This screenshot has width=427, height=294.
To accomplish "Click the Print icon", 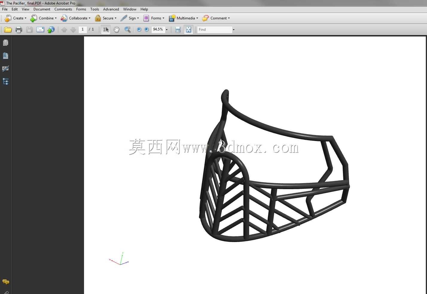I will coord(19,30).
